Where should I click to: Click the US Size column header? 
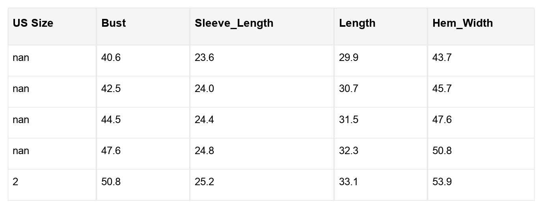pos(33,23)
